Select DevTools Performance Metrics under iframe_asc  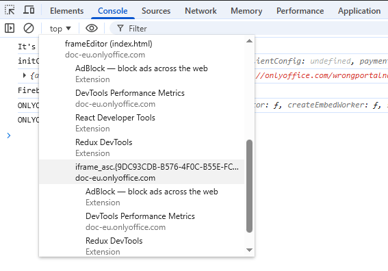point(142,221)
